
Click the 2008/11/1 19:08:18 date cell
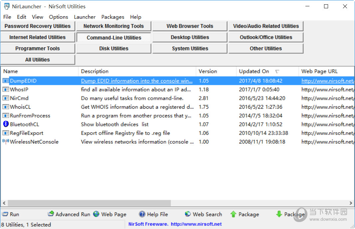(x=262, y=142)
